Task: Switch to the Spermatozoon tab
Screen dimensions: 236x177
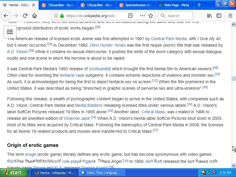Action: coord(136,5)
